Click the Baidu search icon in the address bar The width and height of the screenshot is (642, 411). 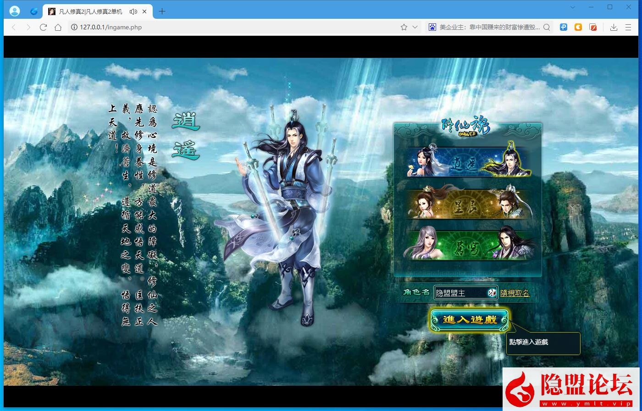(x=432, y=27)
